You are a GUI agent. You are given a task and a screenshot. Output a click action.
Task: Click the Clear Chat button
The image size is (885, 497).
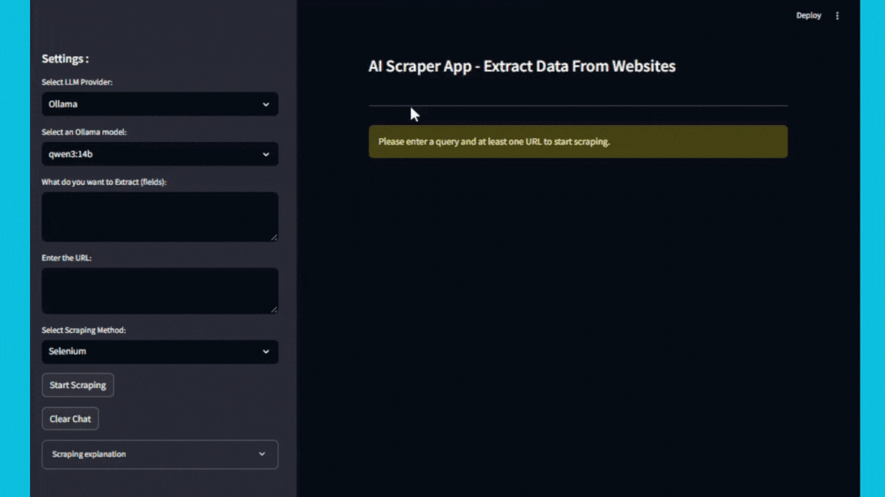click(70, 419)
